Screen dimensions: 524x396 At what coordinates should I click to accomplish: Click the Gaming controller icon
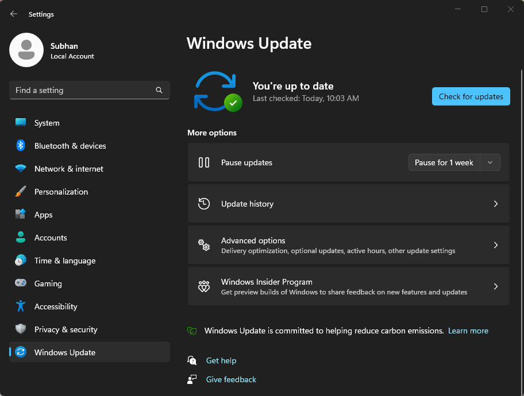pos(21,283)
